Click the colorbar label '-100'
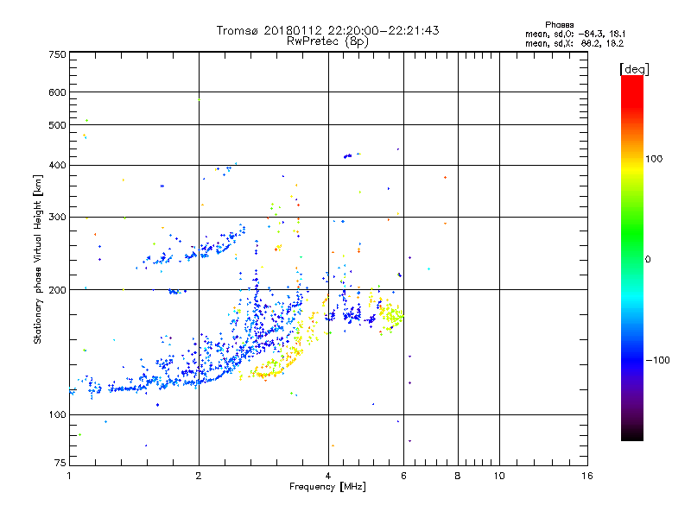The height and width of the screenshot is (518, 691). coord(657,360)
